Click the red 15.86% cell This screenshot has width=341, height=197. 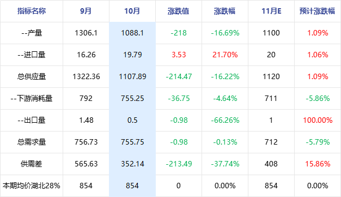[x=318, y=164]
